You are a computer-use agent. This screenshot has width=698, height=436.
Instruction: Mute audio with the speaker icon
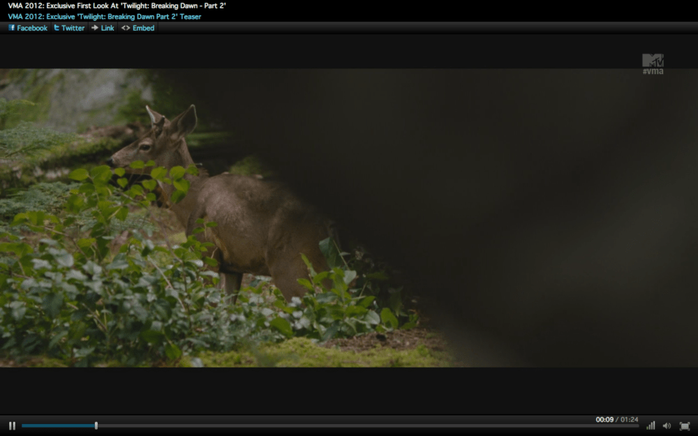tap(667, 426)
